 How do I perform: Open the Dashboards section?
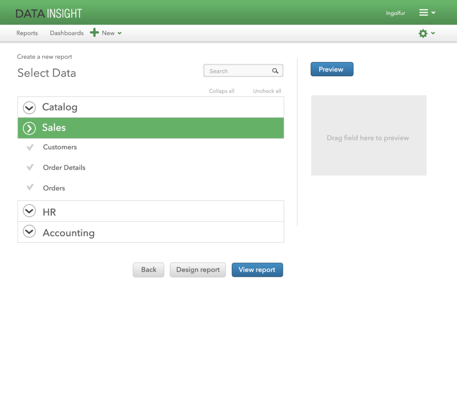click(67, 33)
